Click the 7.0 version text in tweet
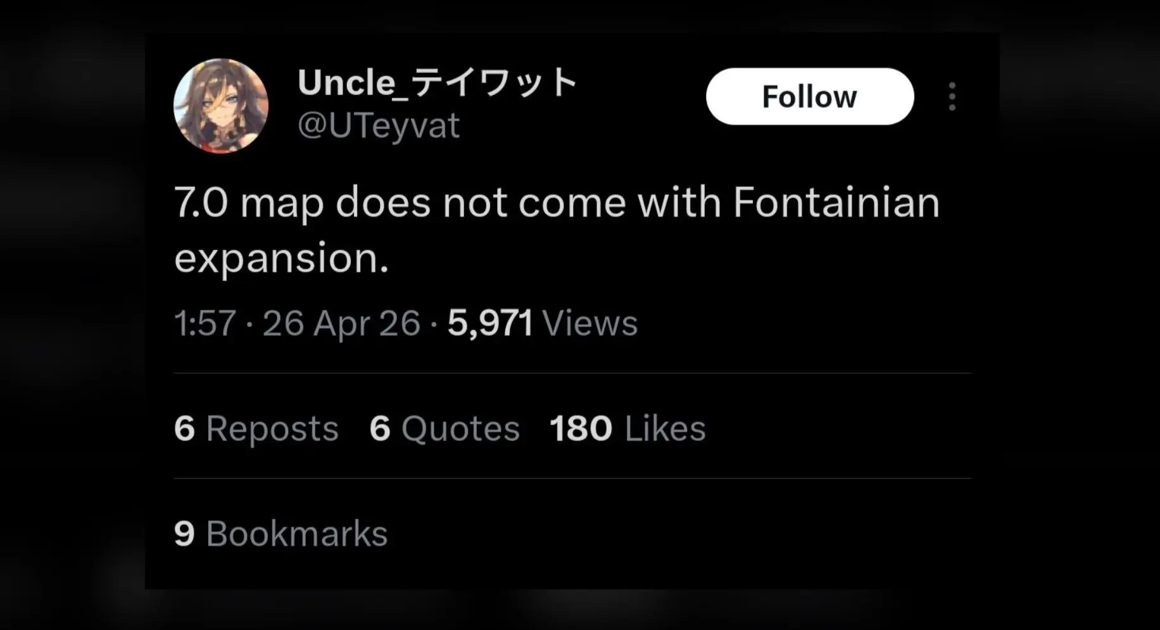The image size is (1160, 630). [x=201, y=203]
